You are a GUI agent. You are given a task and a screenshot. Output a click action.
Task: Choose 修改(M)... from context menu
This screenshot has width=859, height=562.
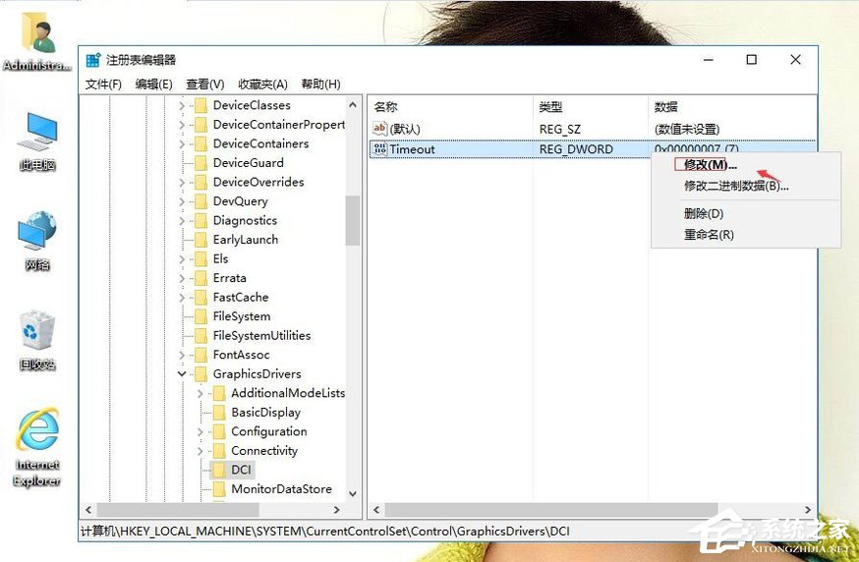710,164
